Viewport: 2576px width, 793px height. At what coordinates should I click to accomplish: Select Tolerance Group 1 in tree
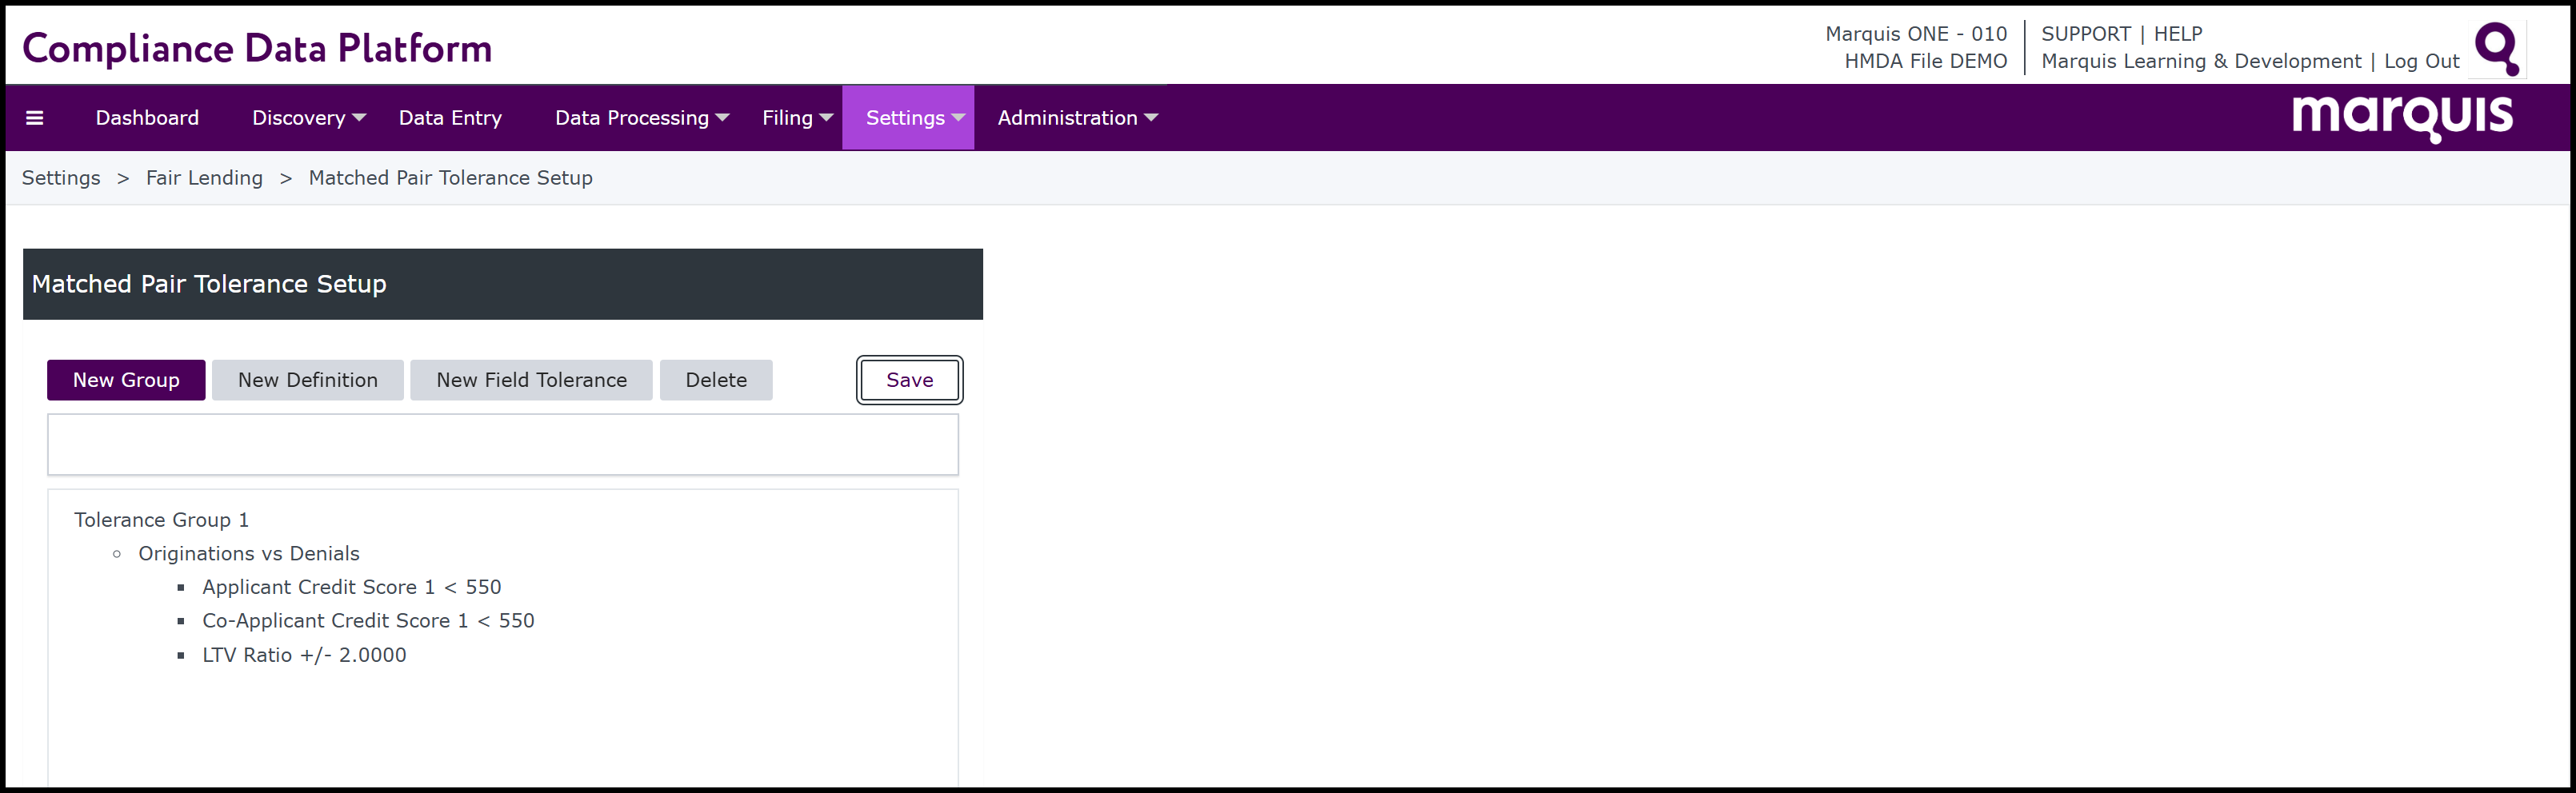(161, 520)
